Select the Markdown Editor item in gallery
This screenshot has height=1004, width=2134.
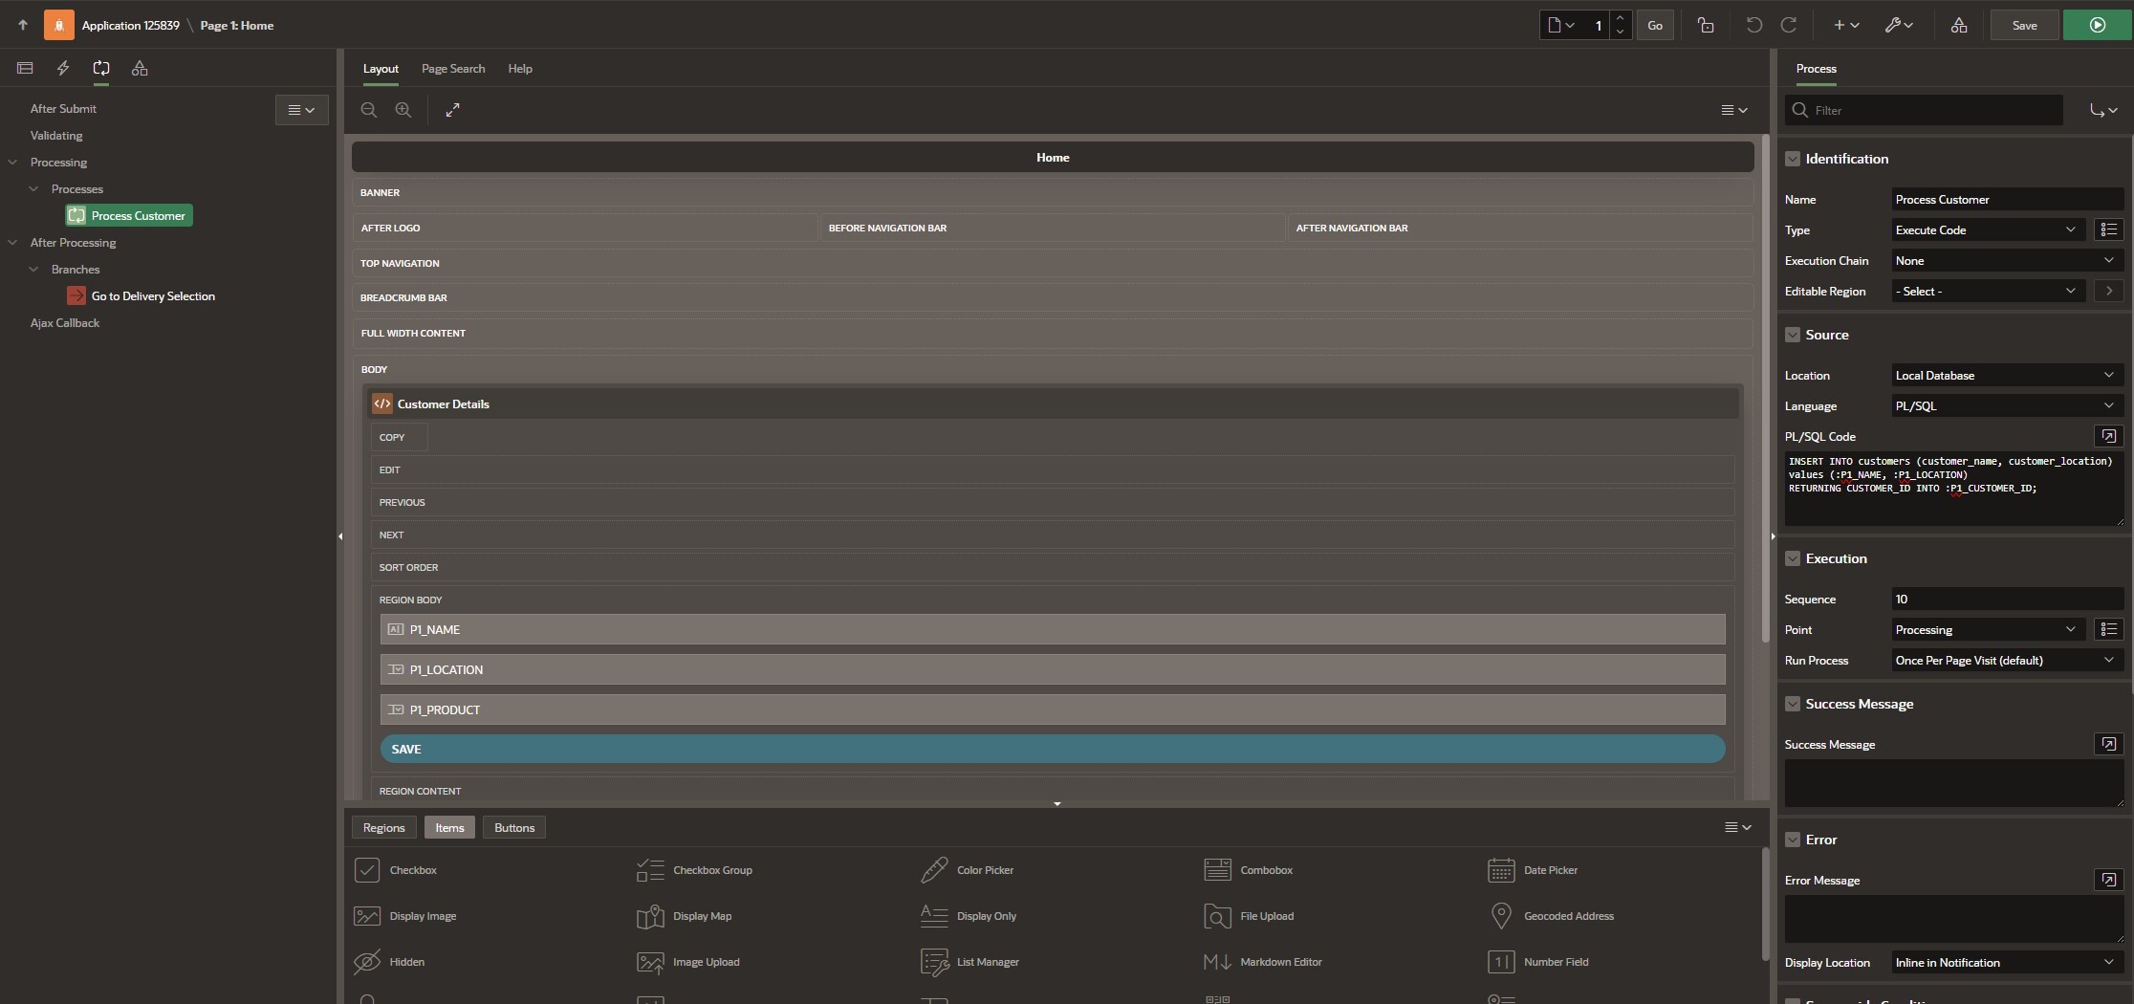click(1262, 962)
